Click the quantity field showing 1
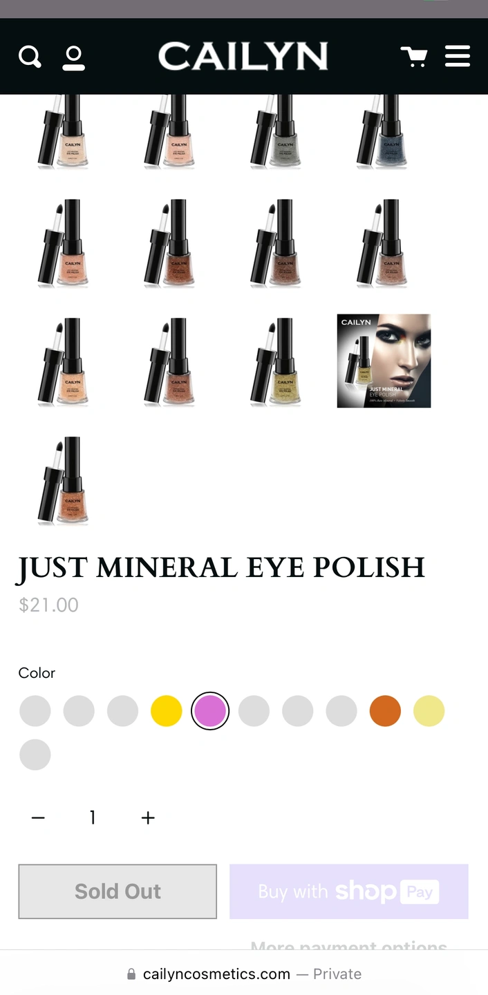488x995 pixels. 93,818
